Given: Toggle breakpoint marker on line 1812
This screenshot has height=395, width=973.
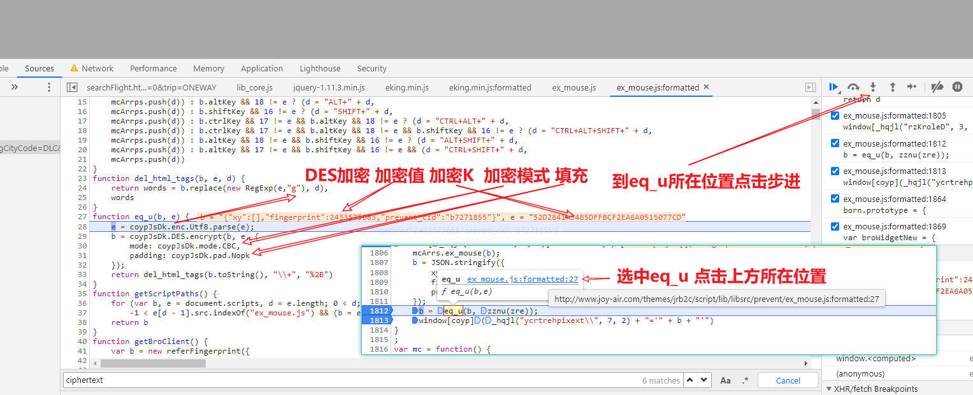Looking at the screenshot, I should click(x=379, y=311).
